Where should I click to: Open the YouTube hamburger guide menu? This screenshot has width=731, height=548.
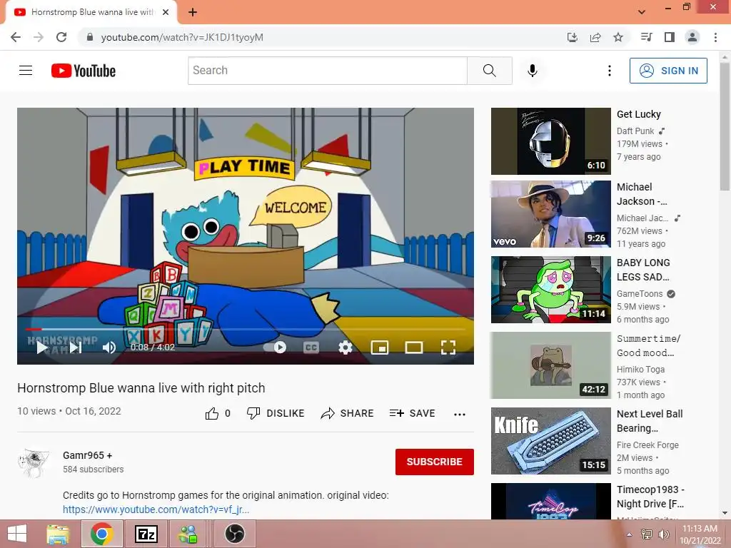[26, 71]
